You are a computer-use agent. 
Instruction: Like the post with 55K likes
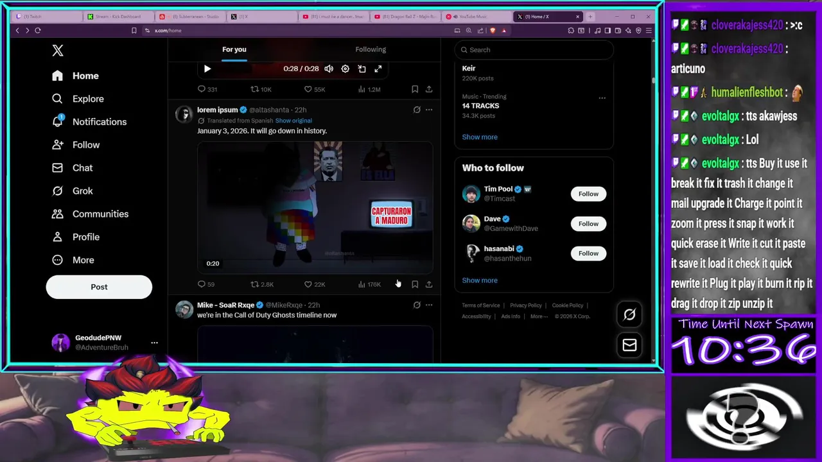[x=314, y=89]
